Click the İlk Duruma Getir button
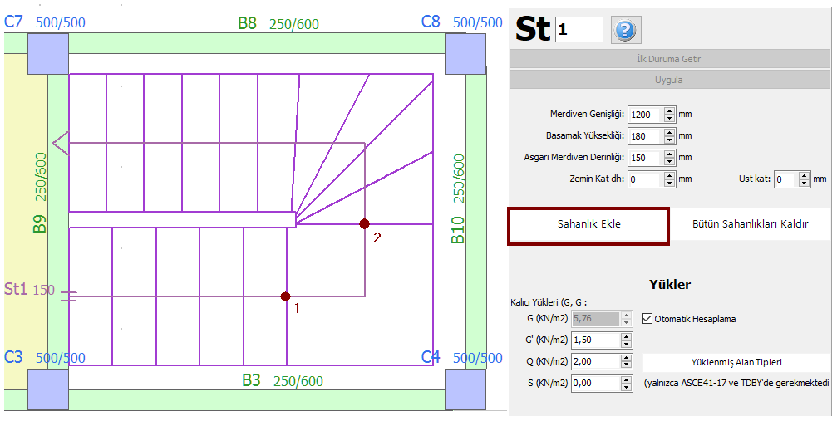Screen dimensions: 837x421 668,59
